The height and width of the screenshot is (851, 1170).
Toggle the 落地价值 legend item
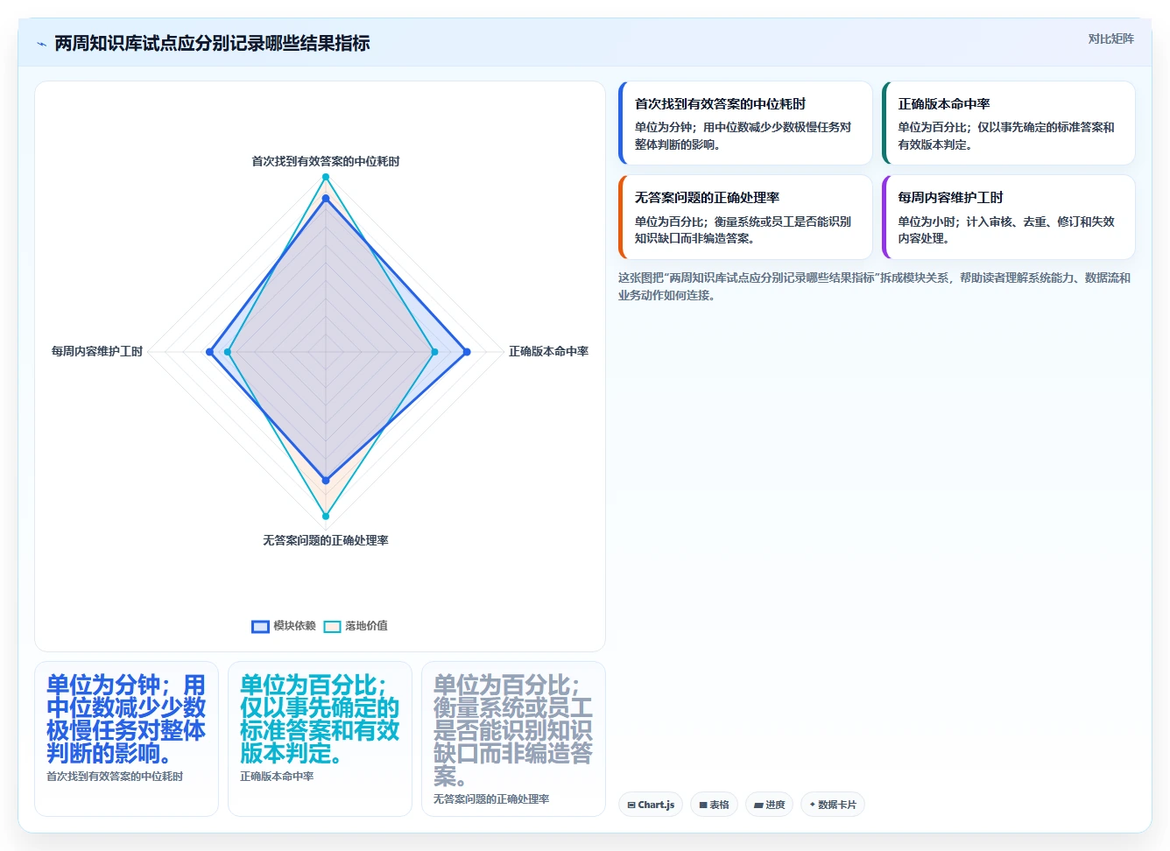coord(356,626)
